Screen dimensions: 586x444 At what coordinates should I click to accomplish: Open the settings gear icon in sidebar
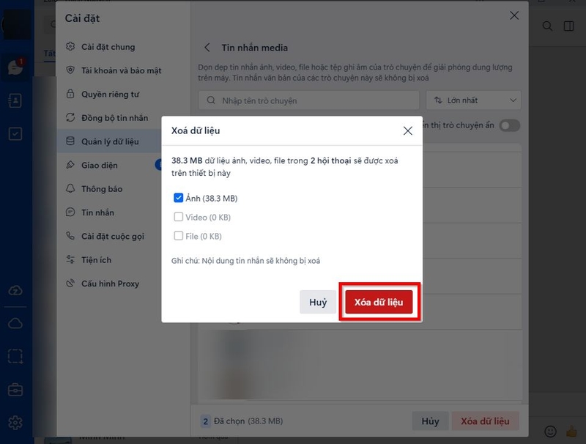pos(15,423)
